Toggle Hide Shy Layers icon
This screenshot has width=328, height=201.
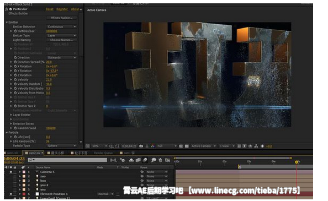pos(131,160)
